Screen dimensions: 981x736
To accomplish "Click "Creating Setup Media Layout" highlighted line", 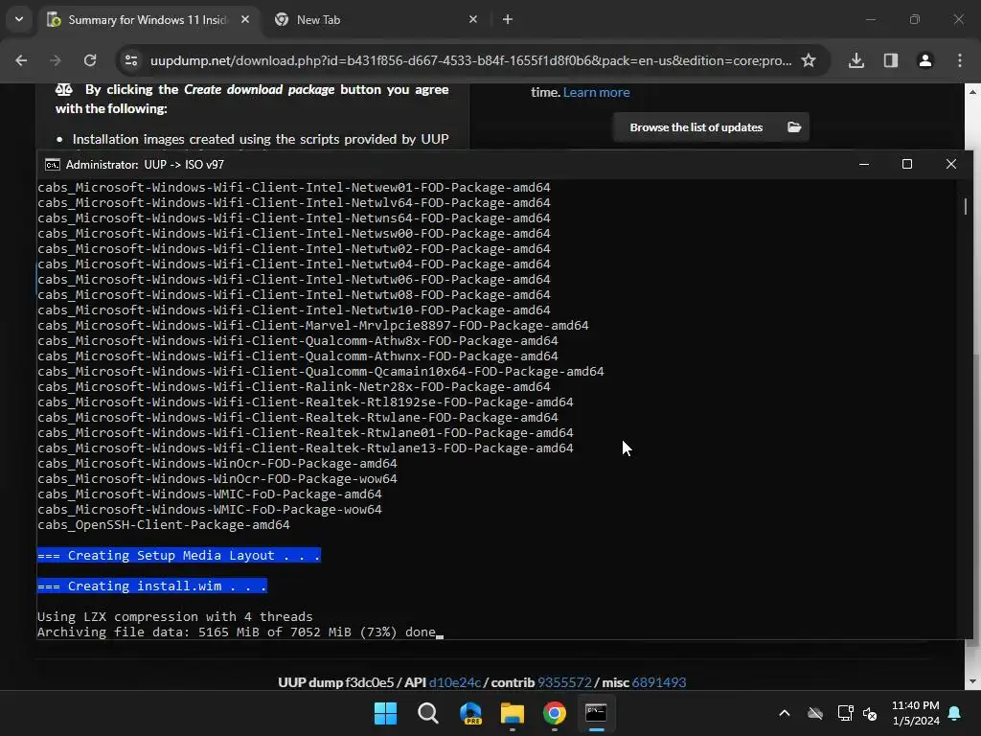I will click(x=179, y=555).
